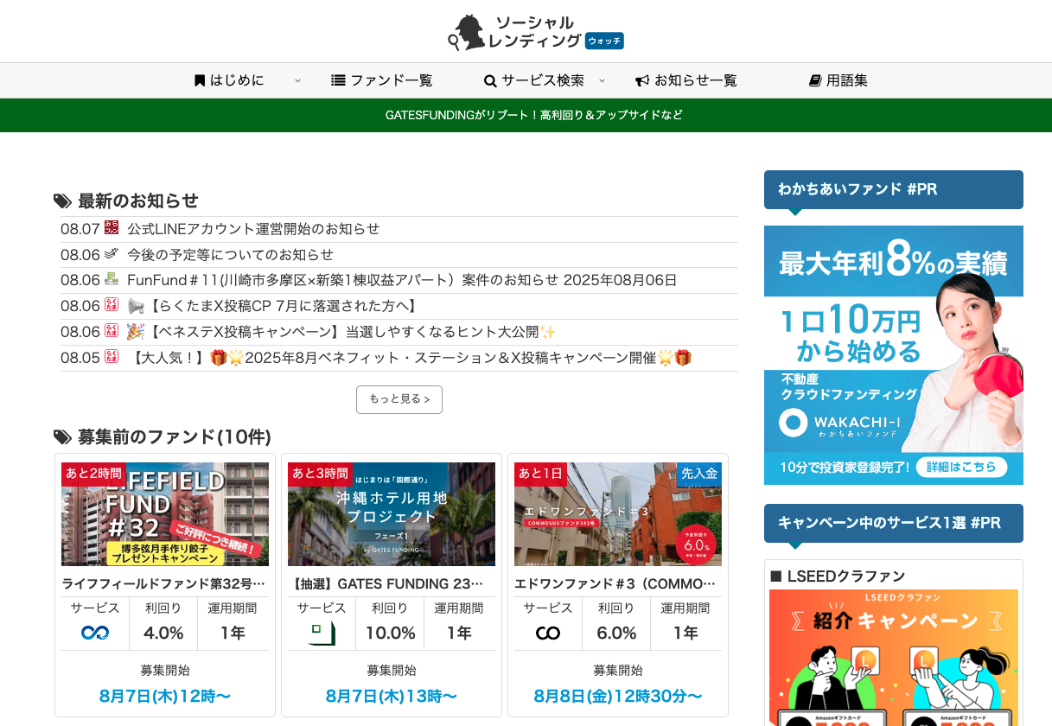Click the tags icon beside 最新のお知らせ
1052x726 pixels.
click(x=62, y=201)
